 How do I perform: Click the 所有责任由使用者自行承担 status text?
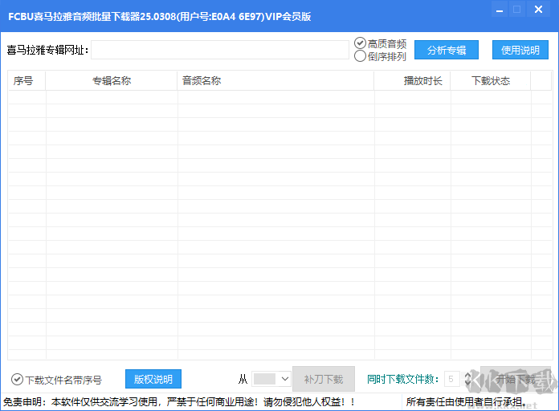[467, 402]
